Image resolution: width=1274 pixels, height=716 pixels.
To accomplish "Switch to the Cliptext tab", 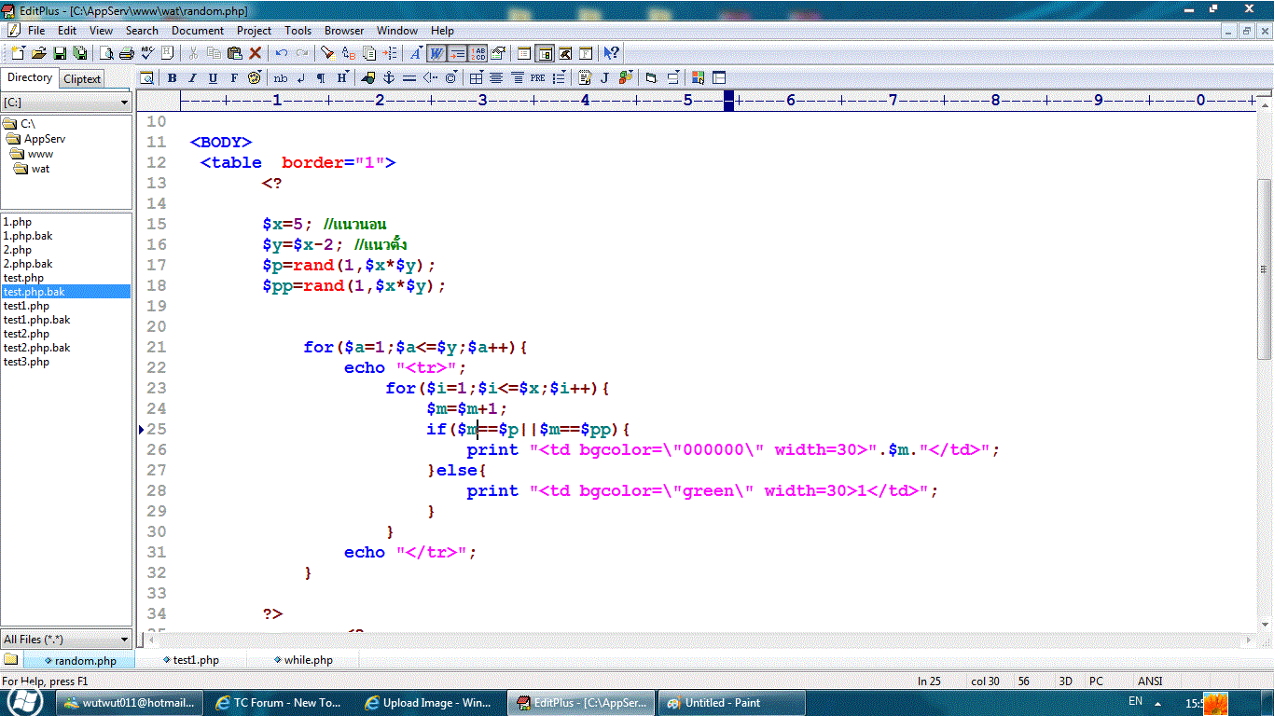I will point(82,79).
